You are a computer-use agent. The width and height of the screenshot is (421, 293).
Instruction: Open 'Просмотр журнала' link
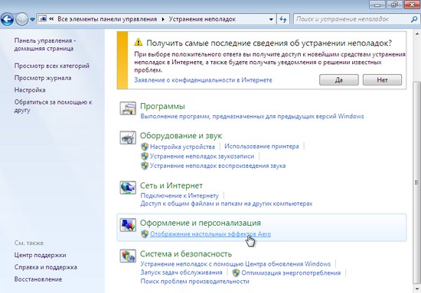(x=43, y=78)
